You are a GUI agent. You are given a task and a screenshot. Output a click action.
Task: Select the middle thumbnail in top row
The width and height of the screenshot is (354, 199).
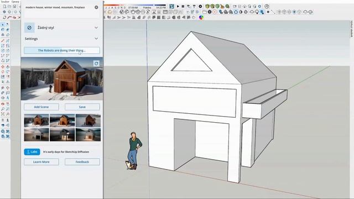pyautogui.click(x=62, y=121)
